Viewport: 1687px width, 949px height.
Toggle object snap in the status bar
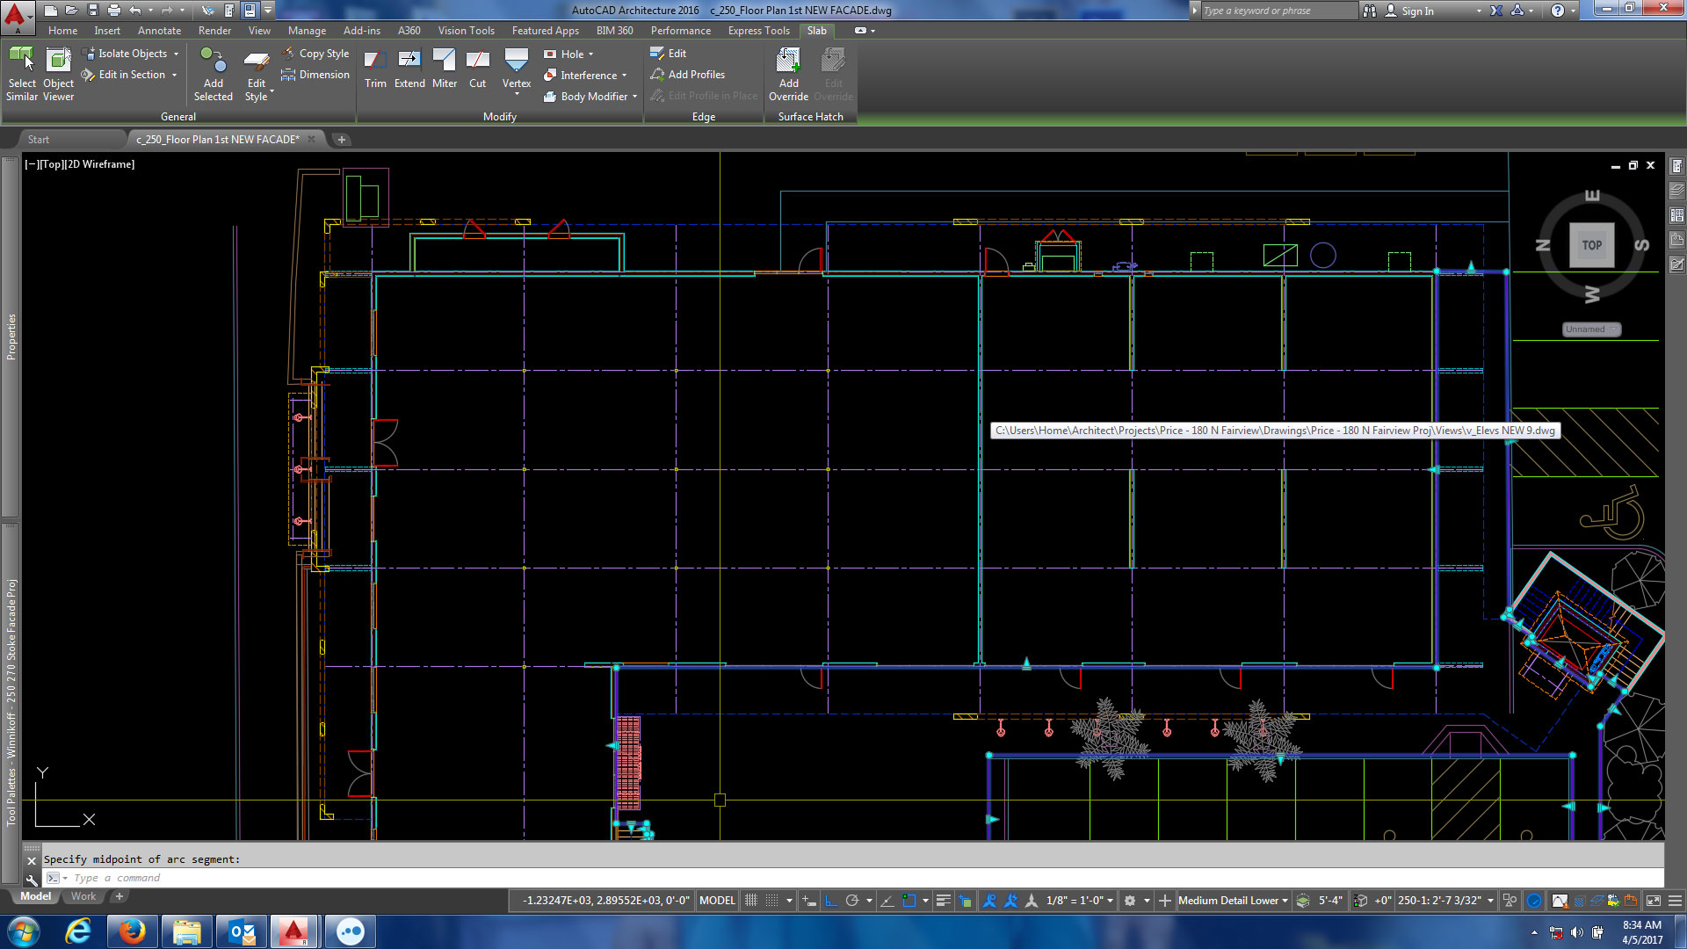point(909,900)
